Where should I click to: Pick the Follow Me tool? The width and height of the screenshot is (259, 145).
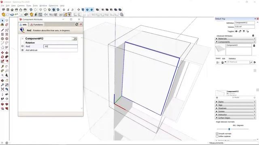[6, 57]
